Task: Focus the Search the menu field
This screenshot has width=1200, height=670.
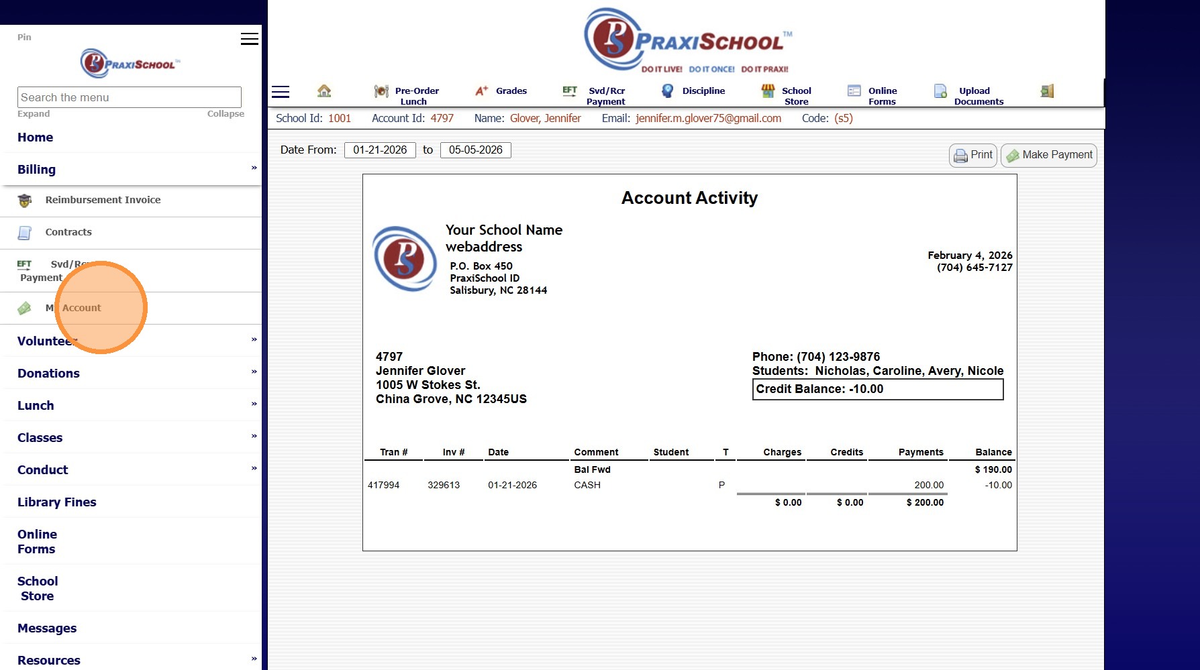Action: coord(130,97)
